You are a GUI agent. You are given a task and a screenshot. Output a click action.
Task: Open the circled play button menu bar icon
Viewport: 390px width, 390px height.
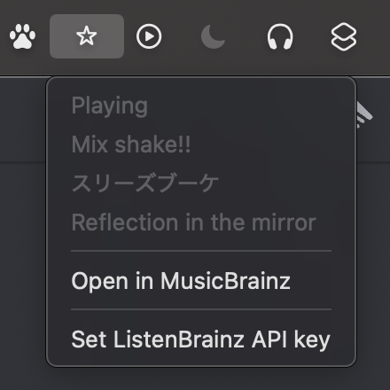click(149, 36)
